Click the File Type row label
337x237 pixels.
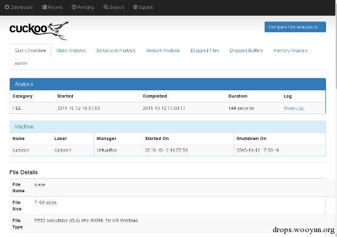tap(18, 224)
